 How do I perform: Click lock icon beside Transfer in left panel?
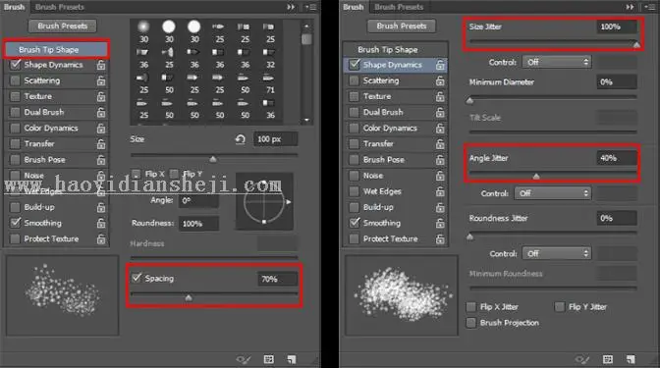point(101,144)
